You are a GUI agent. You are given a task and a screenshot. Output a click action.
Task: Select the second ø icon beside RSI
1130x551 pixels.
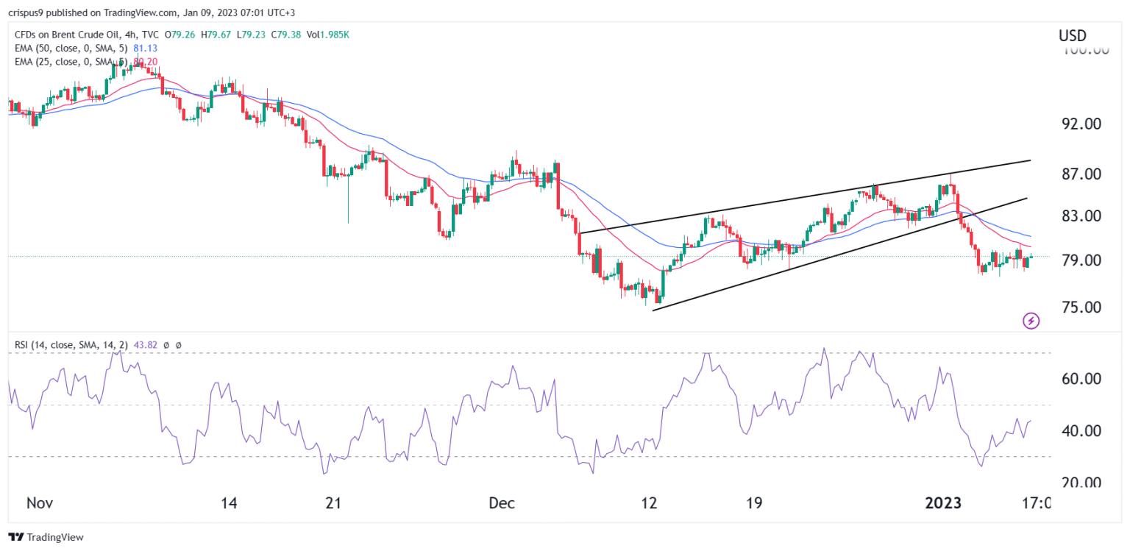point(177,344)
